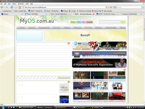Click the RSS icon in the address bar
The height and width of the screenshot is (109, 145).
pyautogui.click(x=107, y=7)
